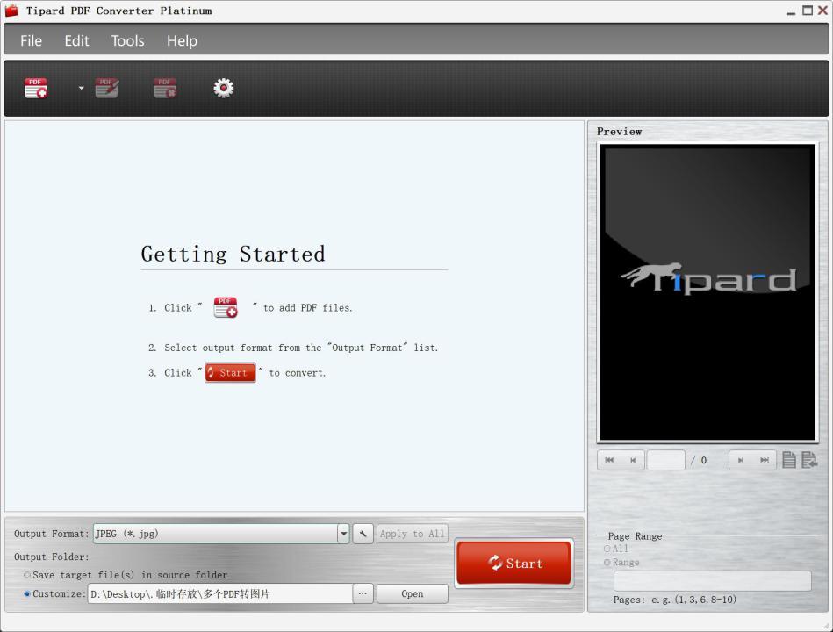The height and width of the screenshot is (632, 833).
Task: Click the Remove PDF toolbar icon
Action: click(165, 88)
